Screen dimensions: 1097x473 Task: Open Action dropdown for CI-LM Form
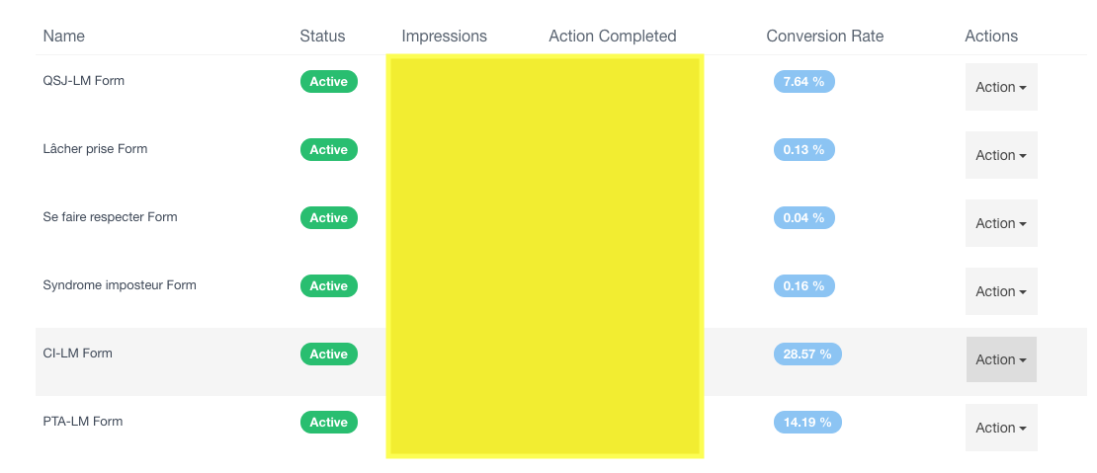click(1001, 359)
